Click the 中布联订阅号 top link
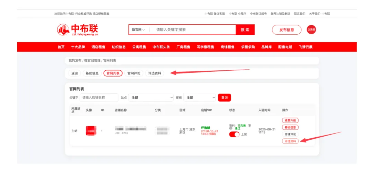Viewport: 372px width, 173px height. (x=258, y=14)
